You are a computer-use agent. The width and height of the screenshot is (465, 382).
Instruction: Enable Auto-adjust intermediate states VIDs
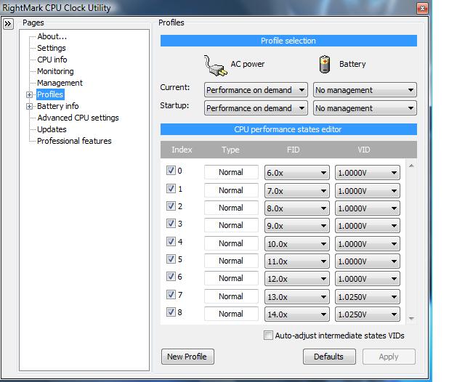[268, 336]
